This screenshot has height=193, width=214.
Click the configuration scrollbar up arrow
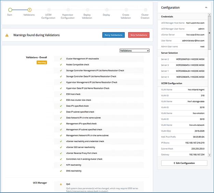209,15
